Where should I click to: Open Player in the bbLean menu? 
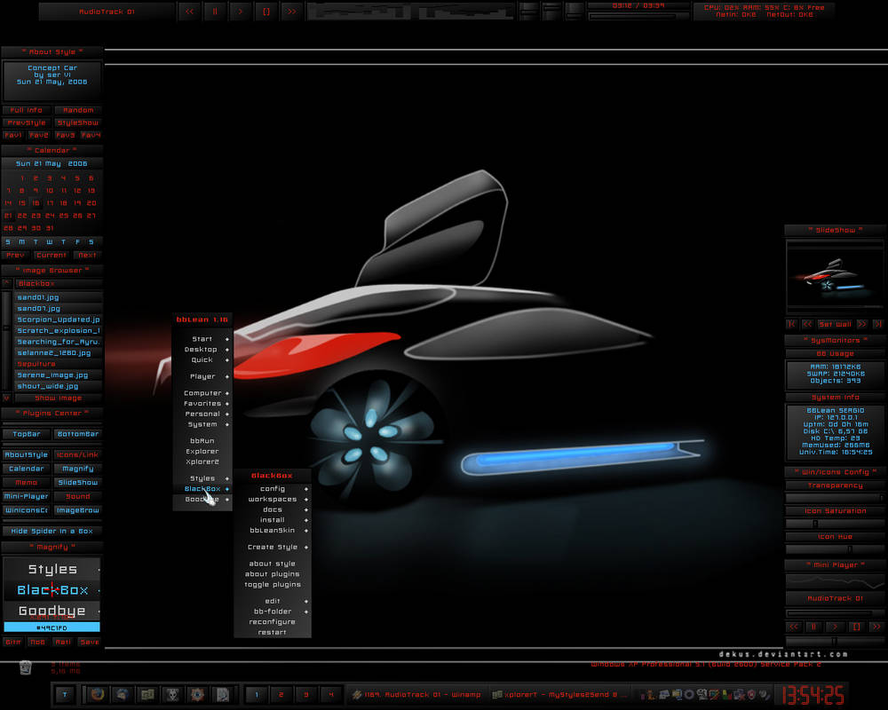click(202, 376)
